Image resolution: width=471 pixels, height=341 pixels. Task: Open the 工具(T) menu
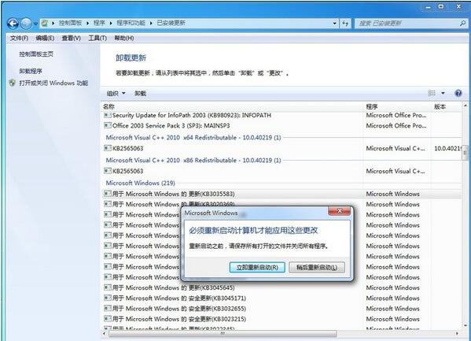[98, 39]
